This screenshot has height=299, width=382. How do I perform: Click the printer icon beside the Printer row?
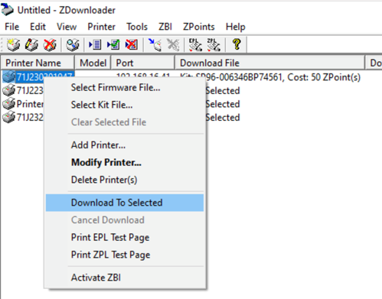click(9, 104)
